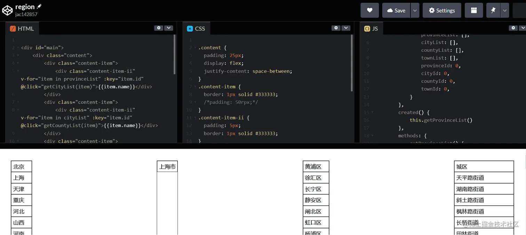Click 'methods: {' JS line
Screen dimensions: 526x235
413,136
